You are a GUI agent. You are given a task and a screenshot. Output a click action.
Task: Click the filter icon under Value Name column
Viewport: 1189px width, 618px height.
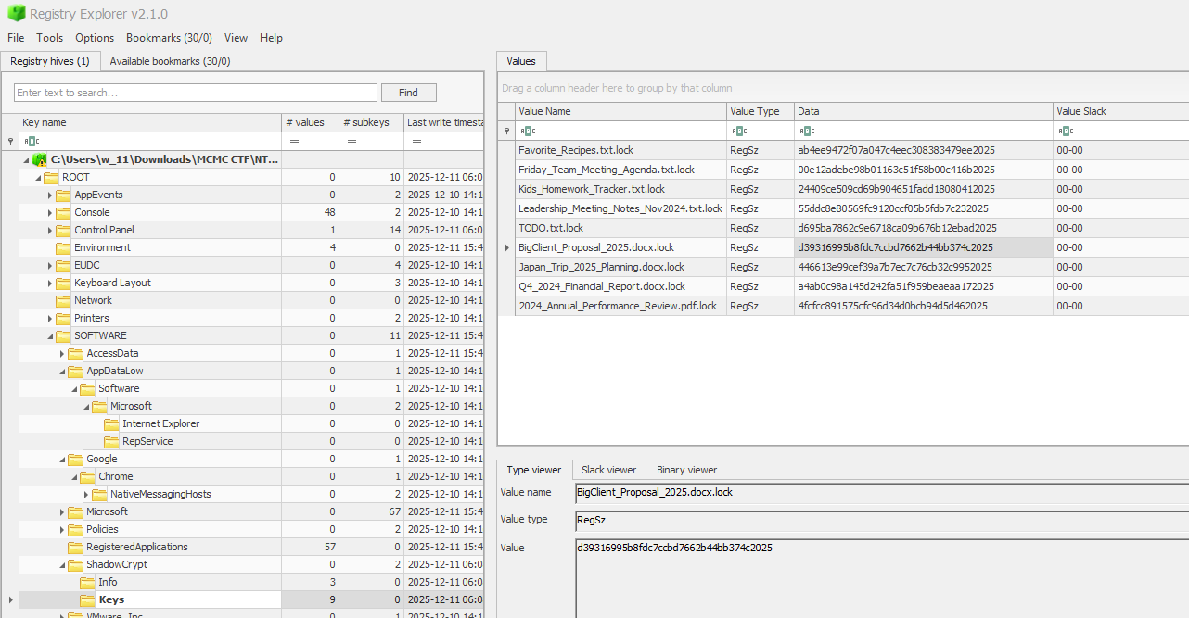tap(527, 131)
